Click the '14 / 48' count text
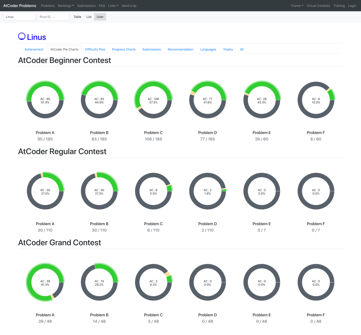Screen dimensions: 361x335 pos(99,321)
